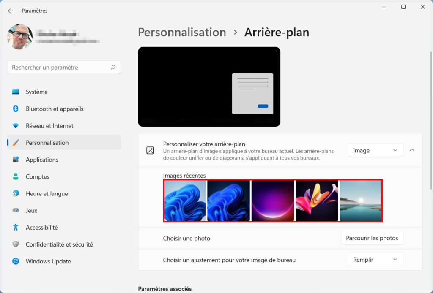Click the black desktop preview image

[x=209, y=87]
